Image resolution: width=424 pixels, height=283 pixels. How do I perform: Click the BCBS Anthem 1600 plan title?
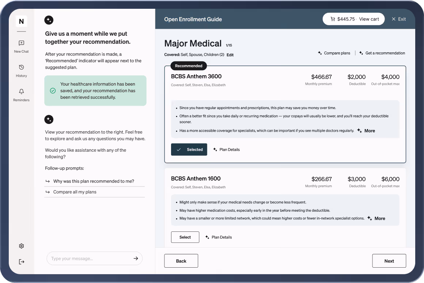click(196, 178)
